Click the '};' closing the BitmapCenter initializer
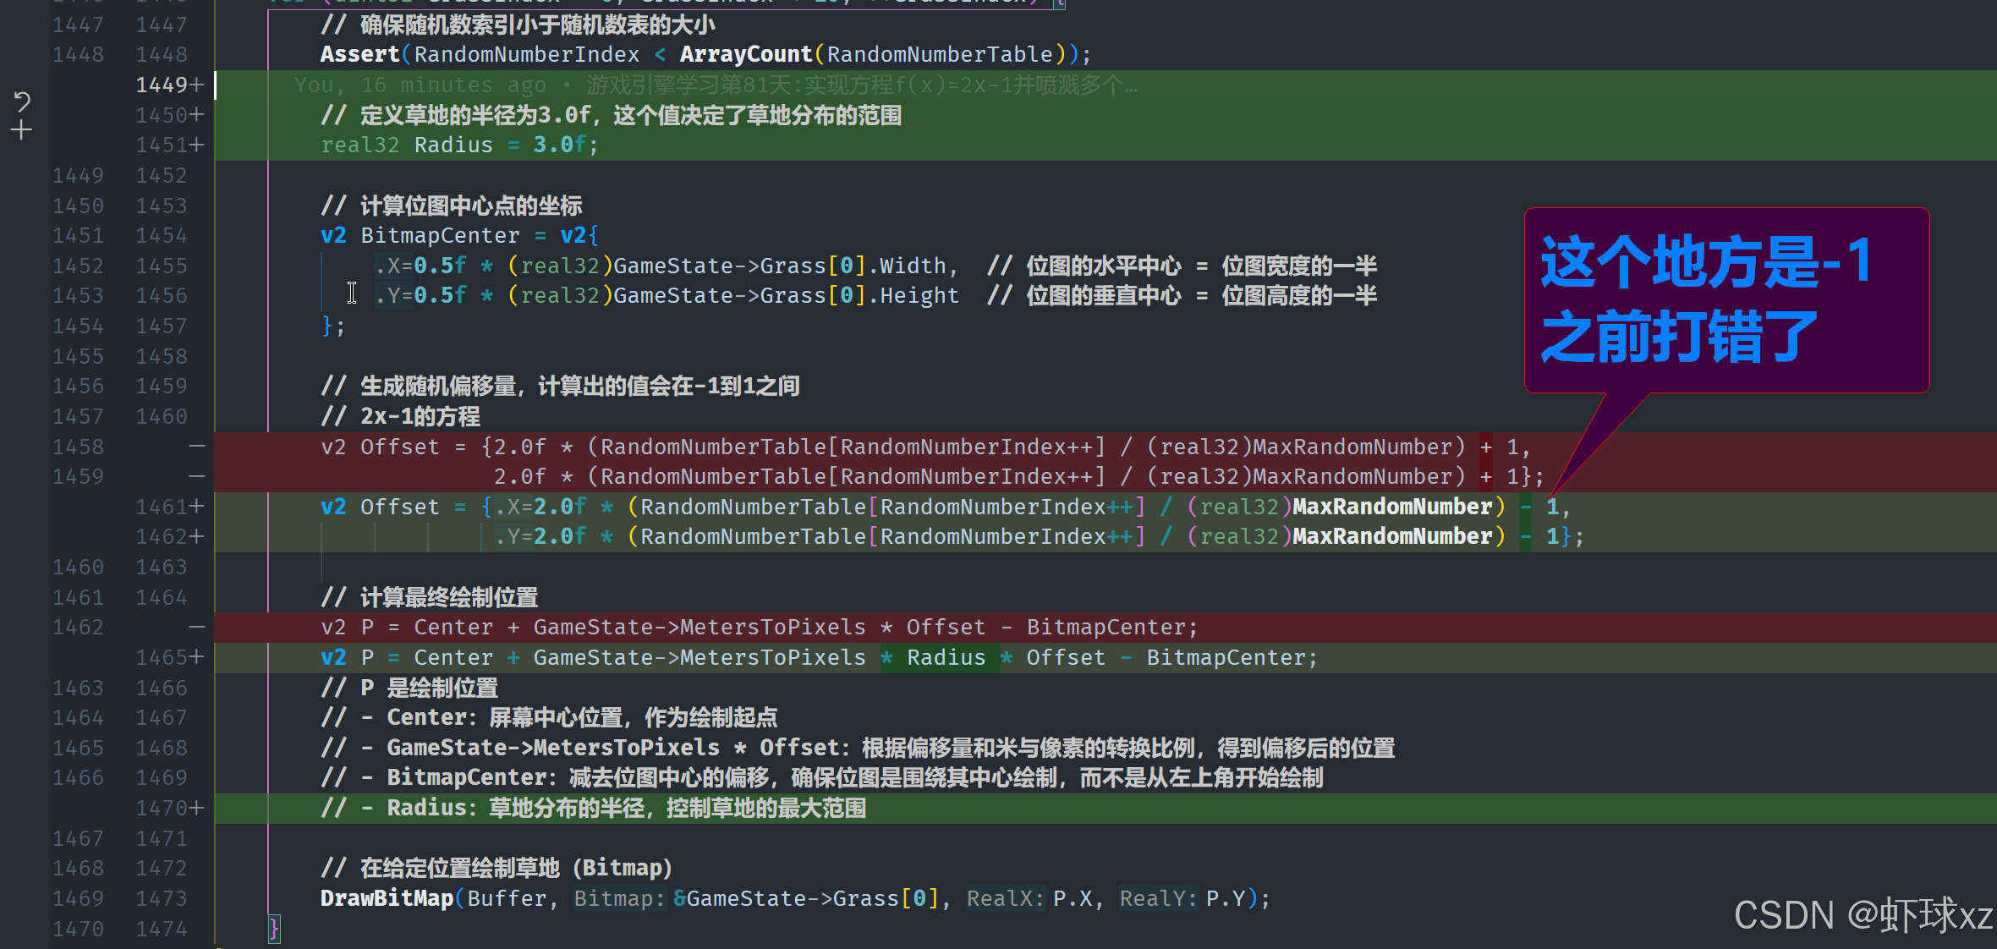 [333, 326]
